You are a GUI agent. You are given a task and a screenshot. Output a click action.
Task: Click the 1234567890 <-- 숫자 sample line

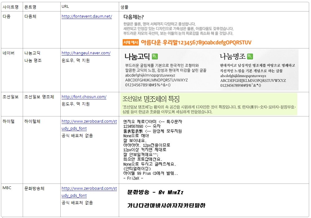[x=142, y=126]
